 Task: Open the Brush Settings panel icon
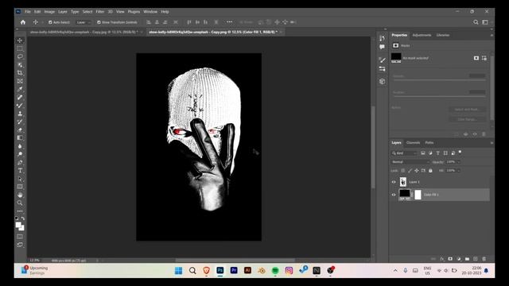tap(382, 60)
